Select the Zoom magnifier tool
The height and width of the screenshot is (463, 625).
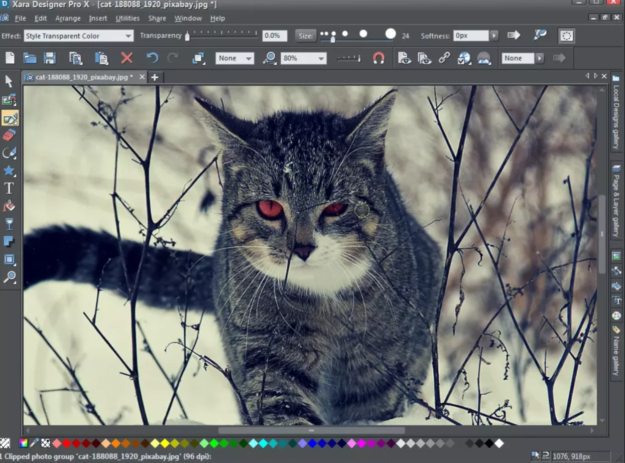click(10, 277)
